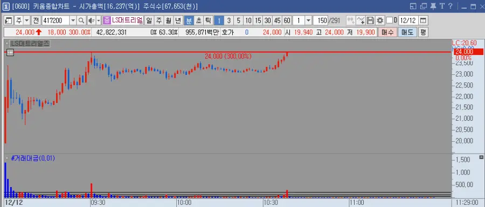
Task: Click the speaker sound alert icon
Action: (x=91, y=20)
